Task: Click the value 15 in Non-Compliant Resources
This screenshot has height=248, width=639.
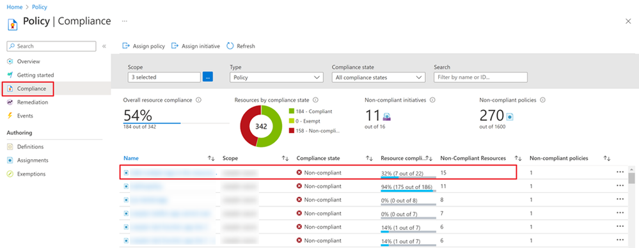Action: pos(444,173)
